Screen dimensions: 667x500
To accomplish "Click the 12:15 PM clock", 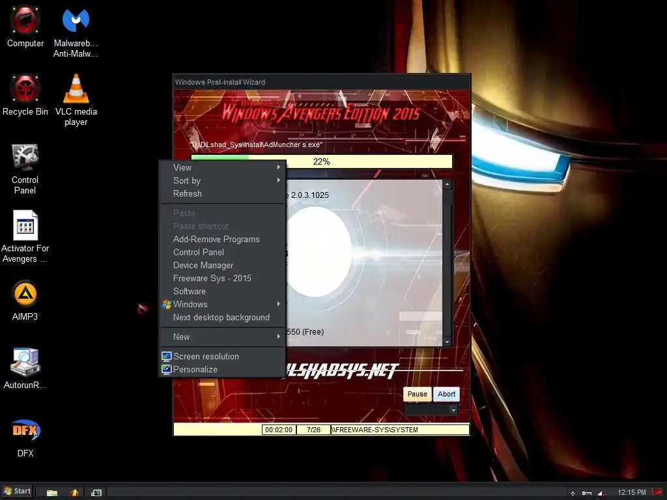I will coord(631,492).
